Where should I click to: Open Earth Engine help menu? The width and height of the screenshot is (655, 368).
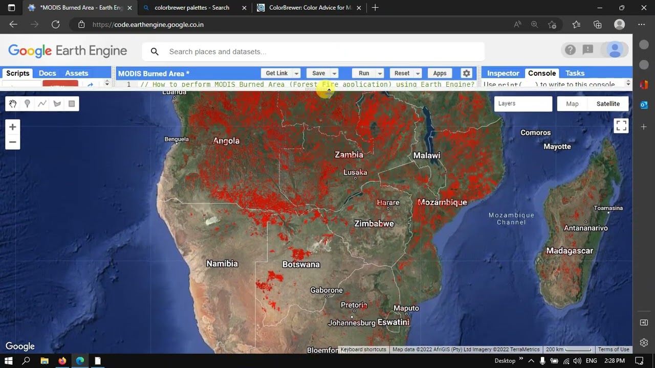[570, 50]
